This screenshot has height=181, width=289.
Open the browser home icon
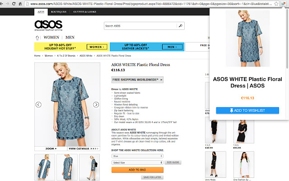(x=20, y=4)
